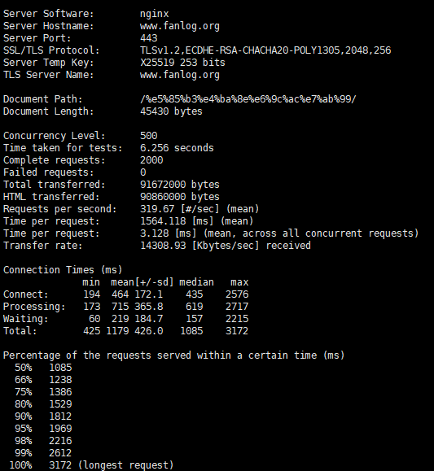Click the server hostname www.fanlog.org
The width and height of the screenshot is (434, 471).
click(x=180, y=26)
